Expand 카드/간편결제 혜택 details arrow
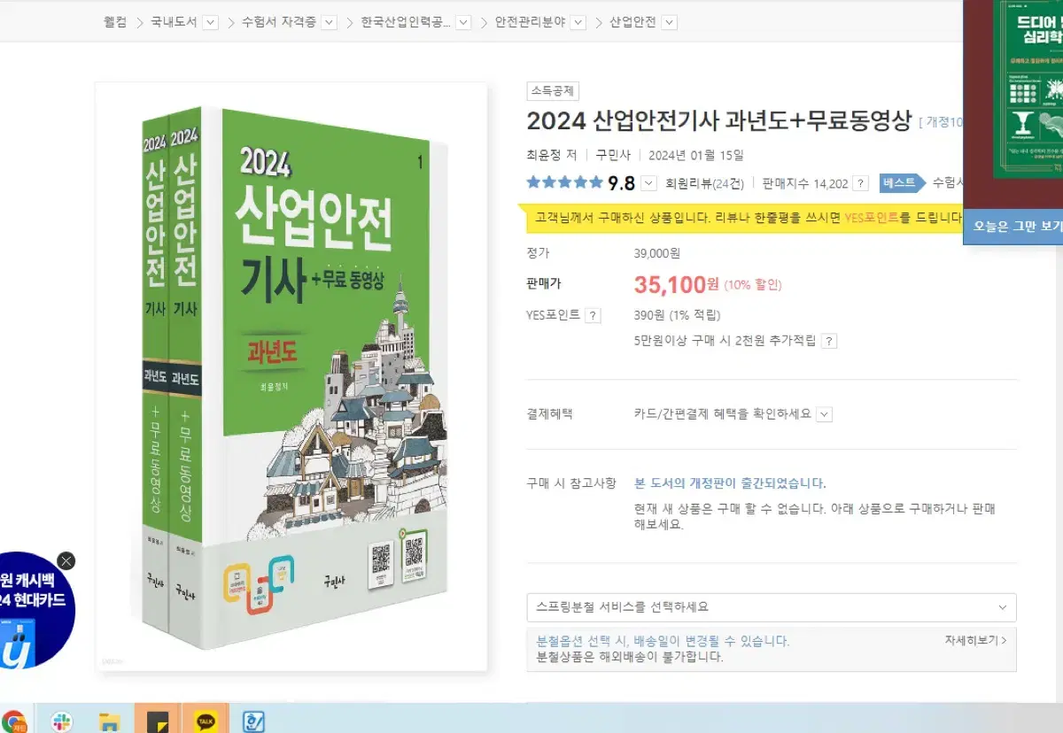The height and width of the screenshot is (733, 1063). 825,413
